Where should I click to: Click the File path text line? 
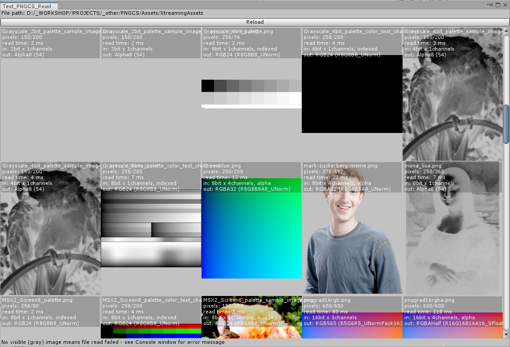click(102, 13)
